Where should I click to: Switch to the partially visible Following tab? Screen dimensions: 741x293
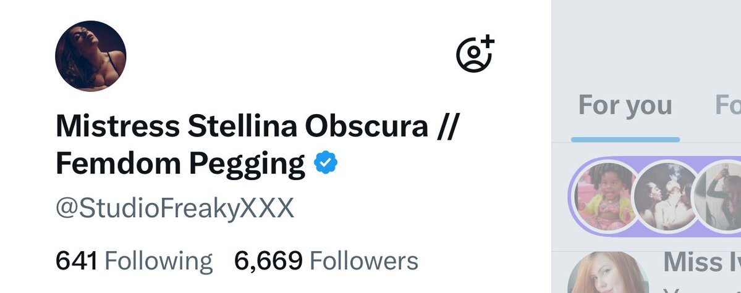(728, 105)
